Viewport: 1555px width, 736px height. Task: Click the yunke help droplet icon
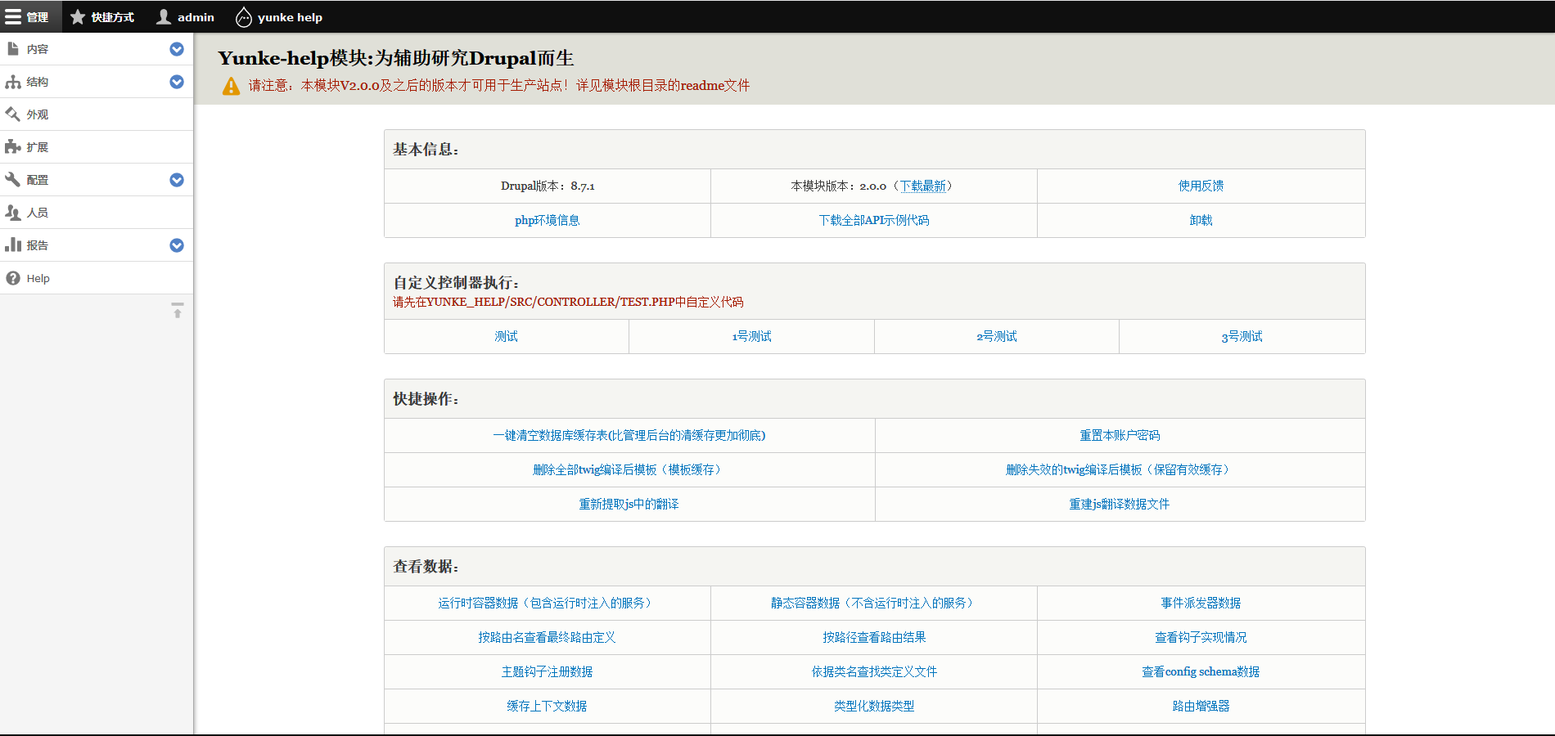point(244,16)
